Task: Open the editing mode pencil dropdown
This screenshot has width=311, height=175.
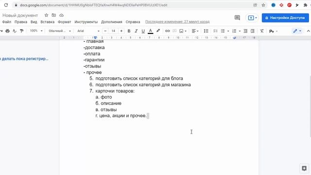Action: (x=297, y=31)
